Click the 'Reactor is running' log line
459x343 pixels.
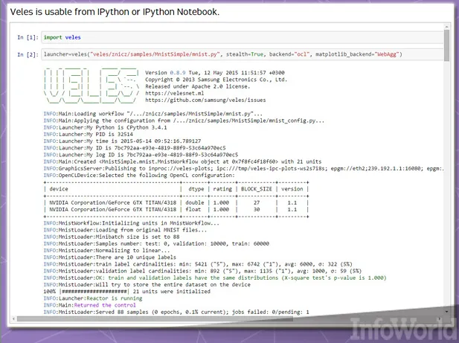93,298
